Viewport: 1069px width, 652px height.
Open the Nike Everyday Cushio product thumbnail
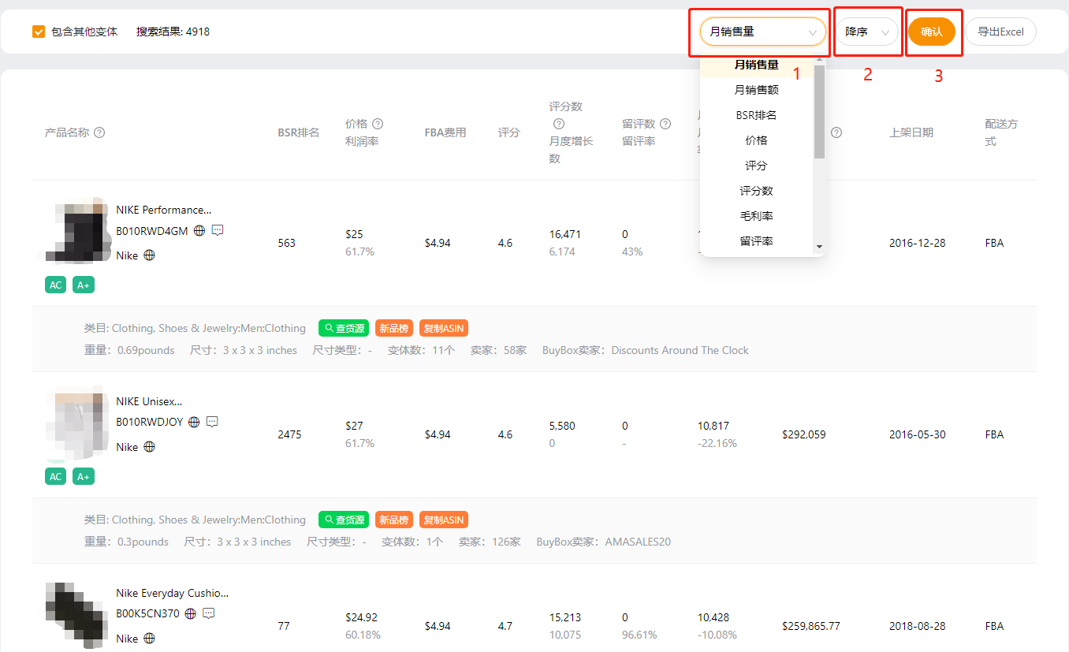76,616
